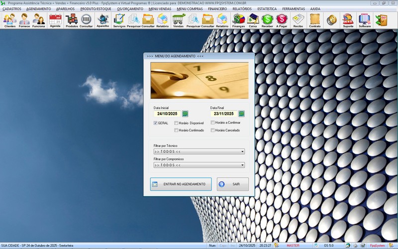Viewport: 398px width, 249px height.
Task: Click the MASTER user status label
Action: (x=293, y=246)
